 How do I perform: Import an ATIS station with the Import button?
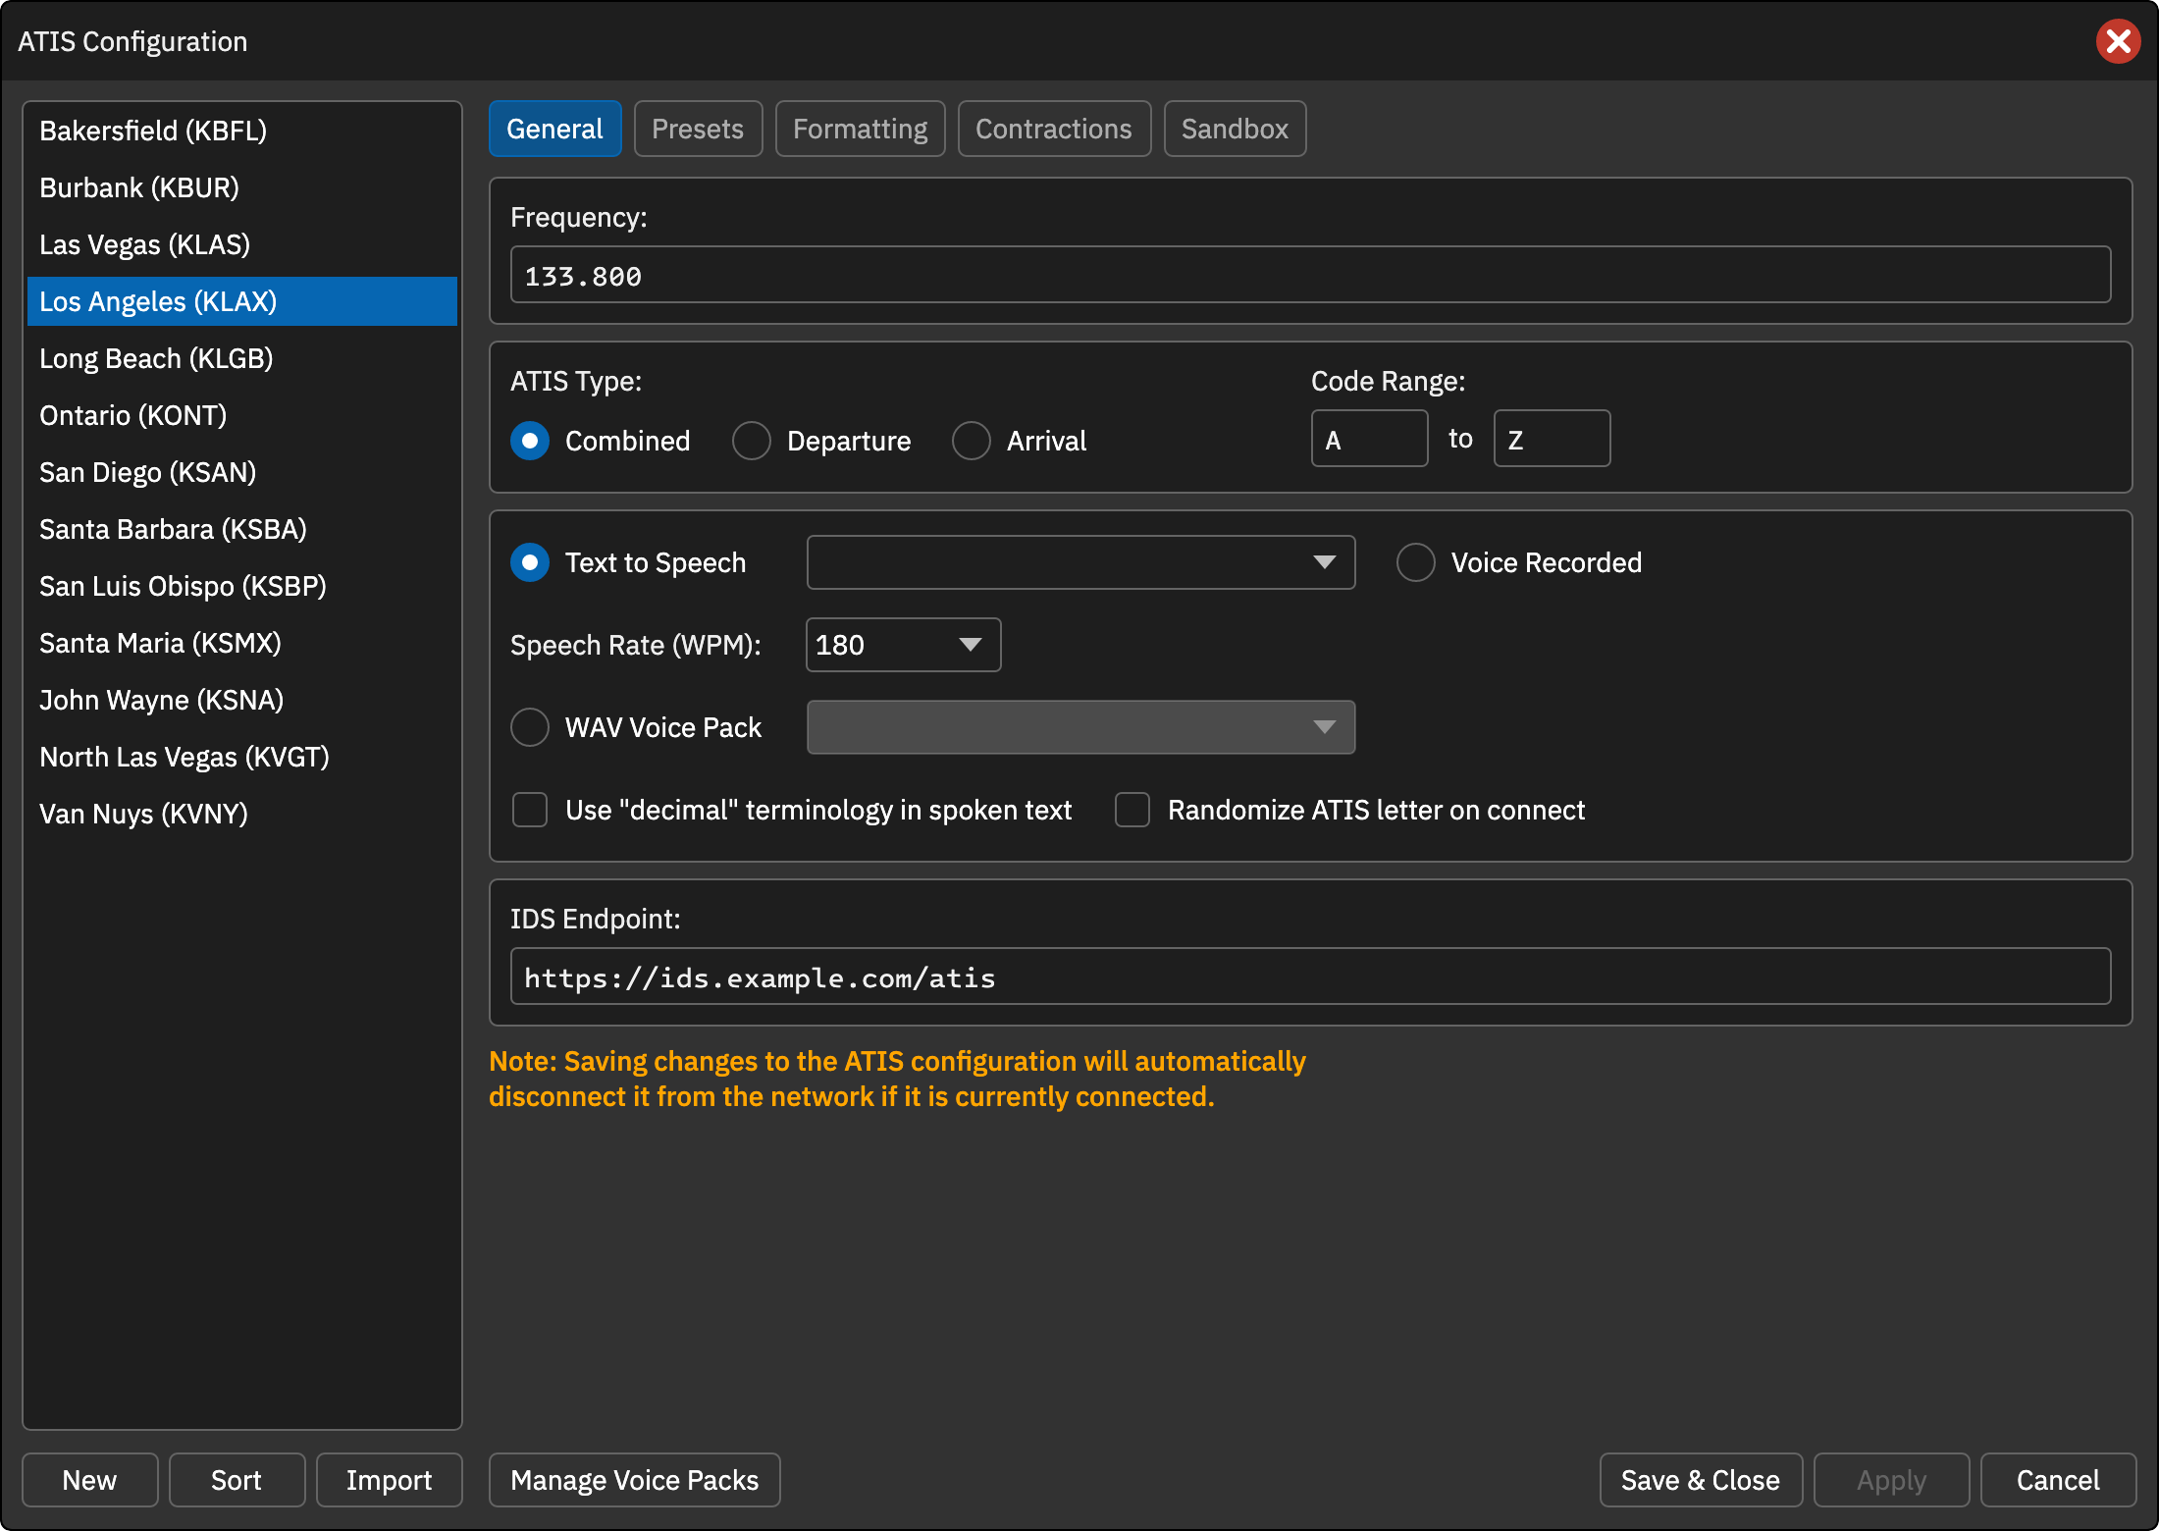click(389, 1480)
